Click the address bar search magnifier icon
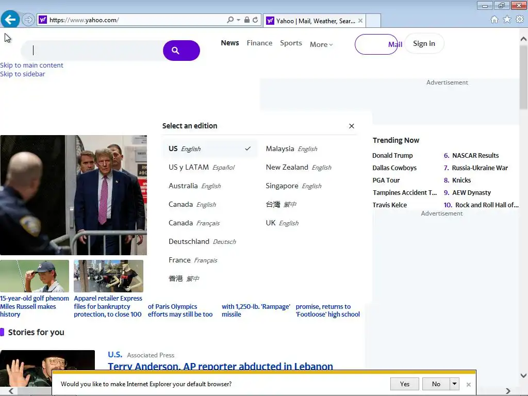 230,20
